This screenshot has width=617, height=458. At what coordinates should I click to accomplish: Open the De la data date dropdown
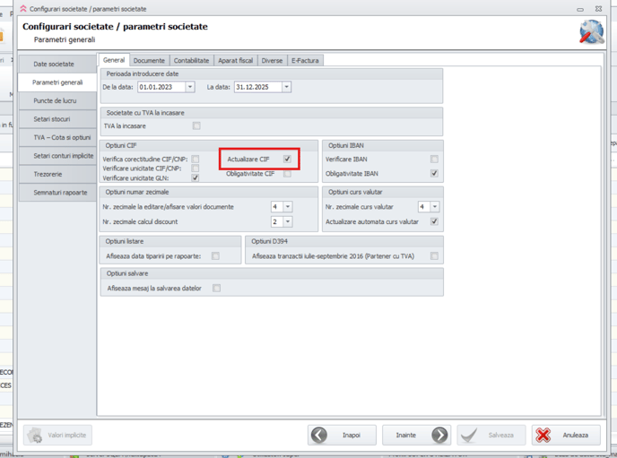tap(190, 87)
